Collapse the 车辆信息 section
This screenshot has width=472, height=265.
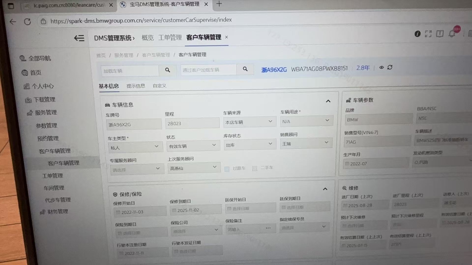coord(328,101)
